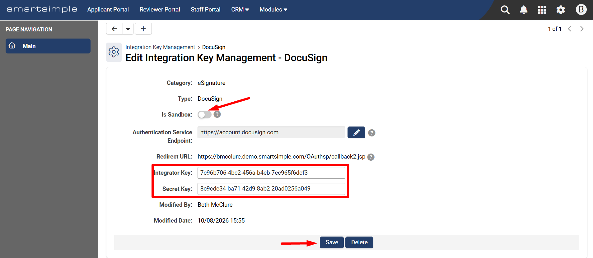This screenshot has height=258, width=593.
Task: Open the user profile avatar B
Action: 581,9
